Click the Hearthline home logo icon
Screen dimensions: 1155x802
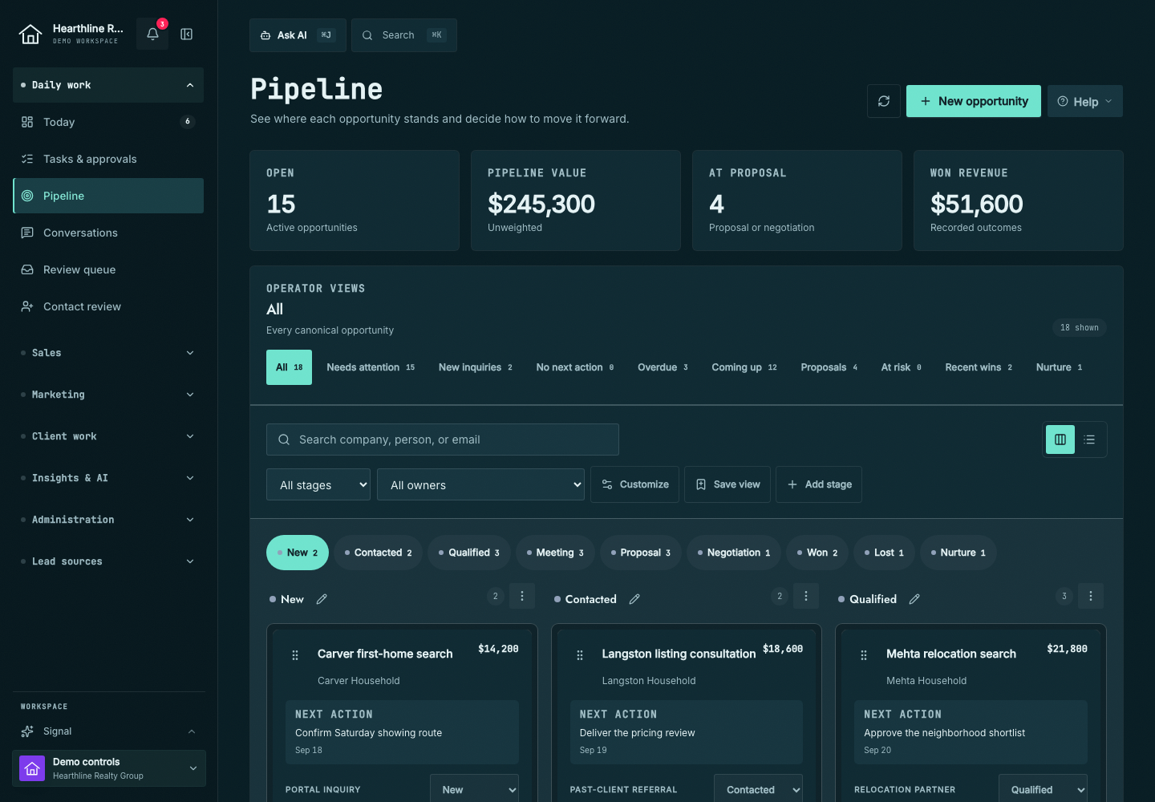[x=30, y=34]
